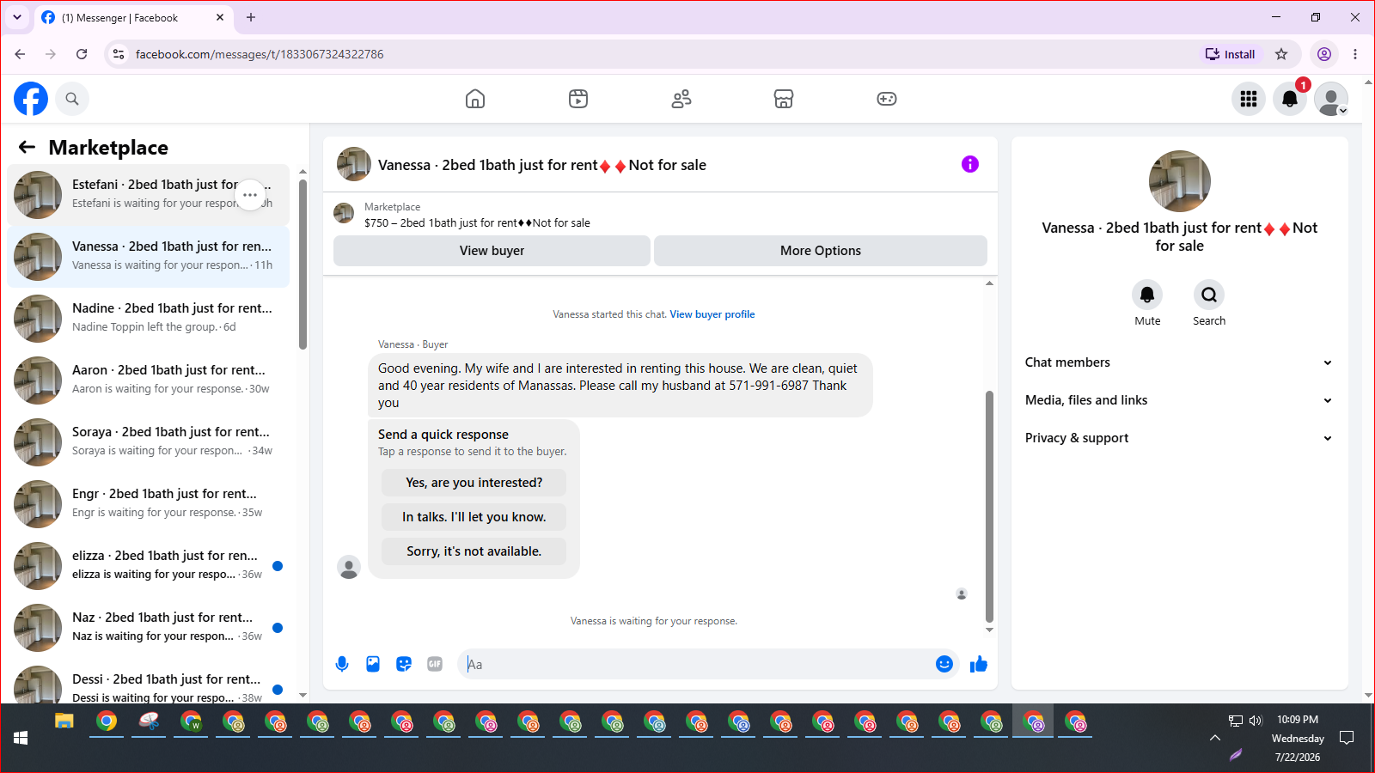Open Engr conversation
Screen dimensions: 1375x773
[x=148, y=504]
